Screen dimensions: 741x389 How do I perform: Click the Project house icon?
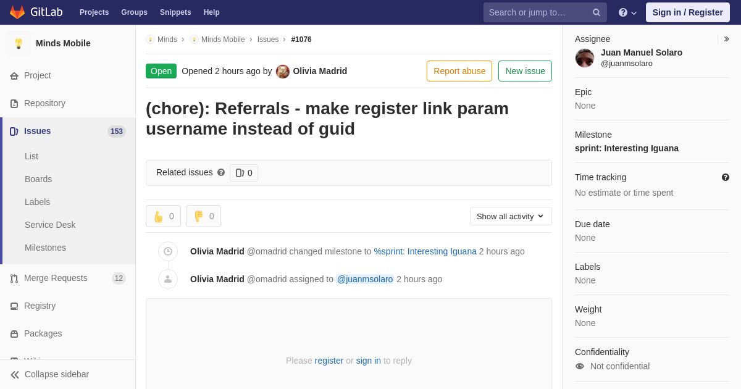tap(14, 76)
